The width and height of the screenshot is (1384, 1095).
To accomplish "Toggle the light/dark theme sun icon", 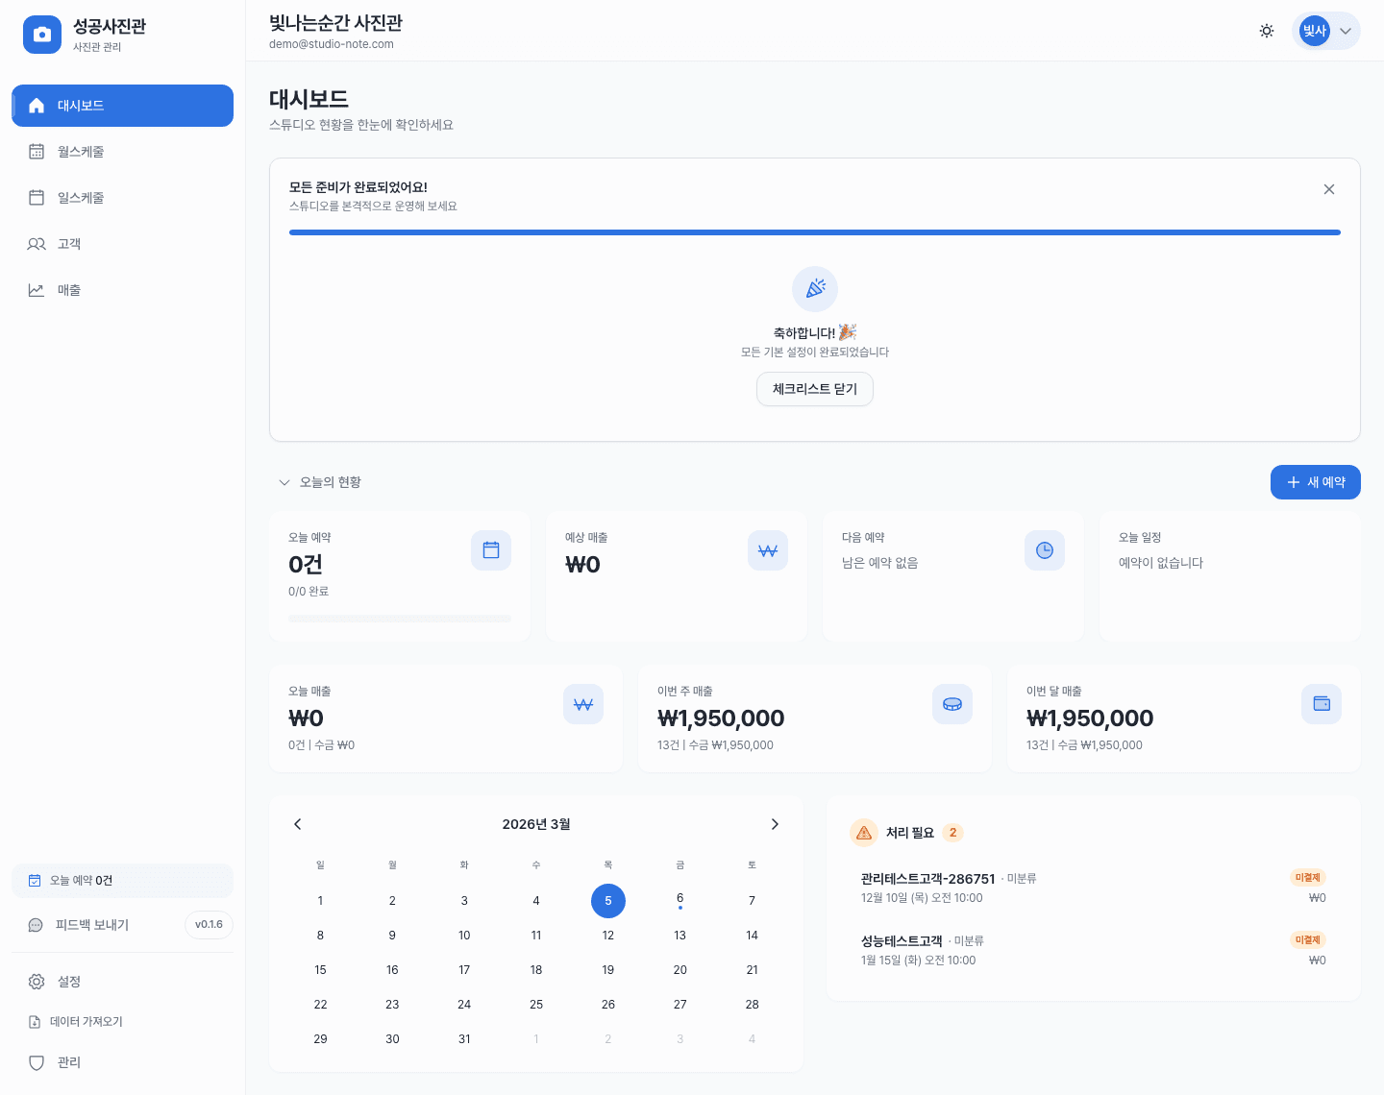I will [1267, 31].
